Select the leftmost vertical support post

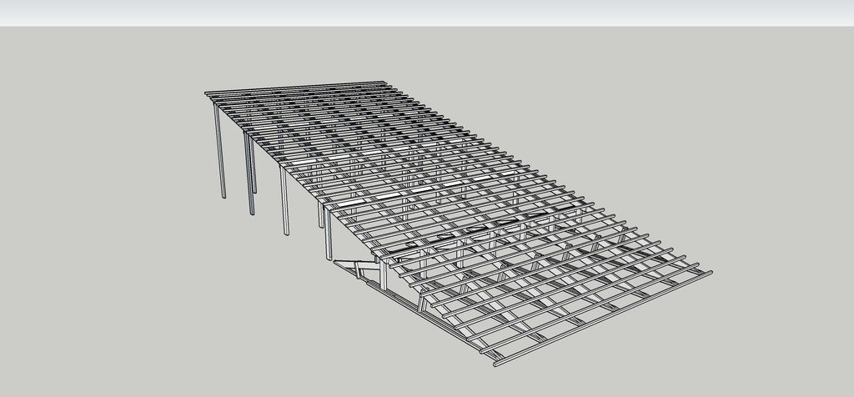[220, 151]
